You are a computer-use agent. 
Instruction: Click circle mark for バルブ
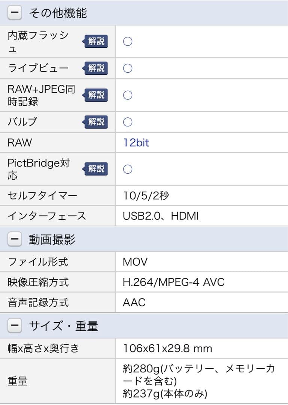click(x=128, y=122)
